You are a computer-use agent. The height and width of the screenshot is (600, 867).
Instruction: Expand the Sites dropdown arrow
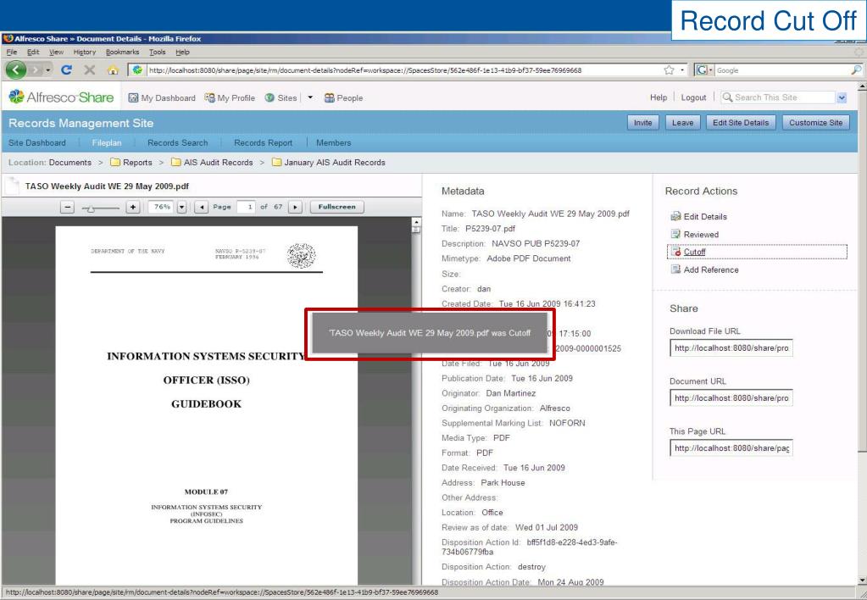(310, 97)
